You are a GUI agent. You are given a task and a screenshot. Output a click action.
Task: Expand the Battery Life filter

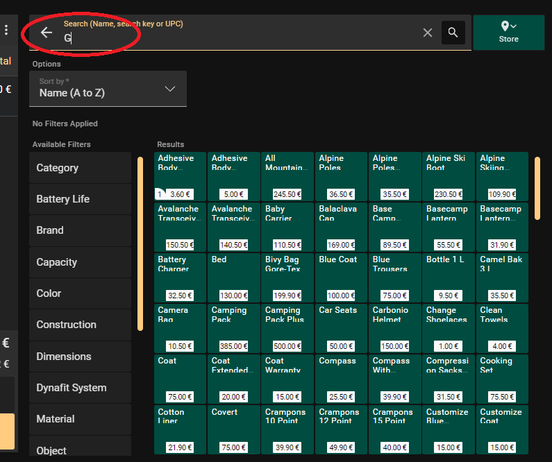click(x=80, y=199)
